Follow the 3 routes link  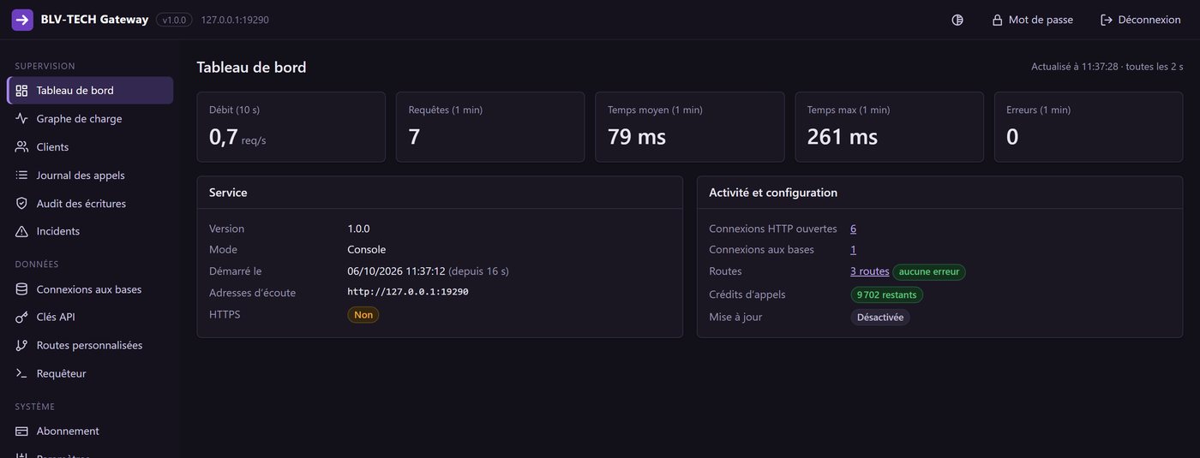869,271
